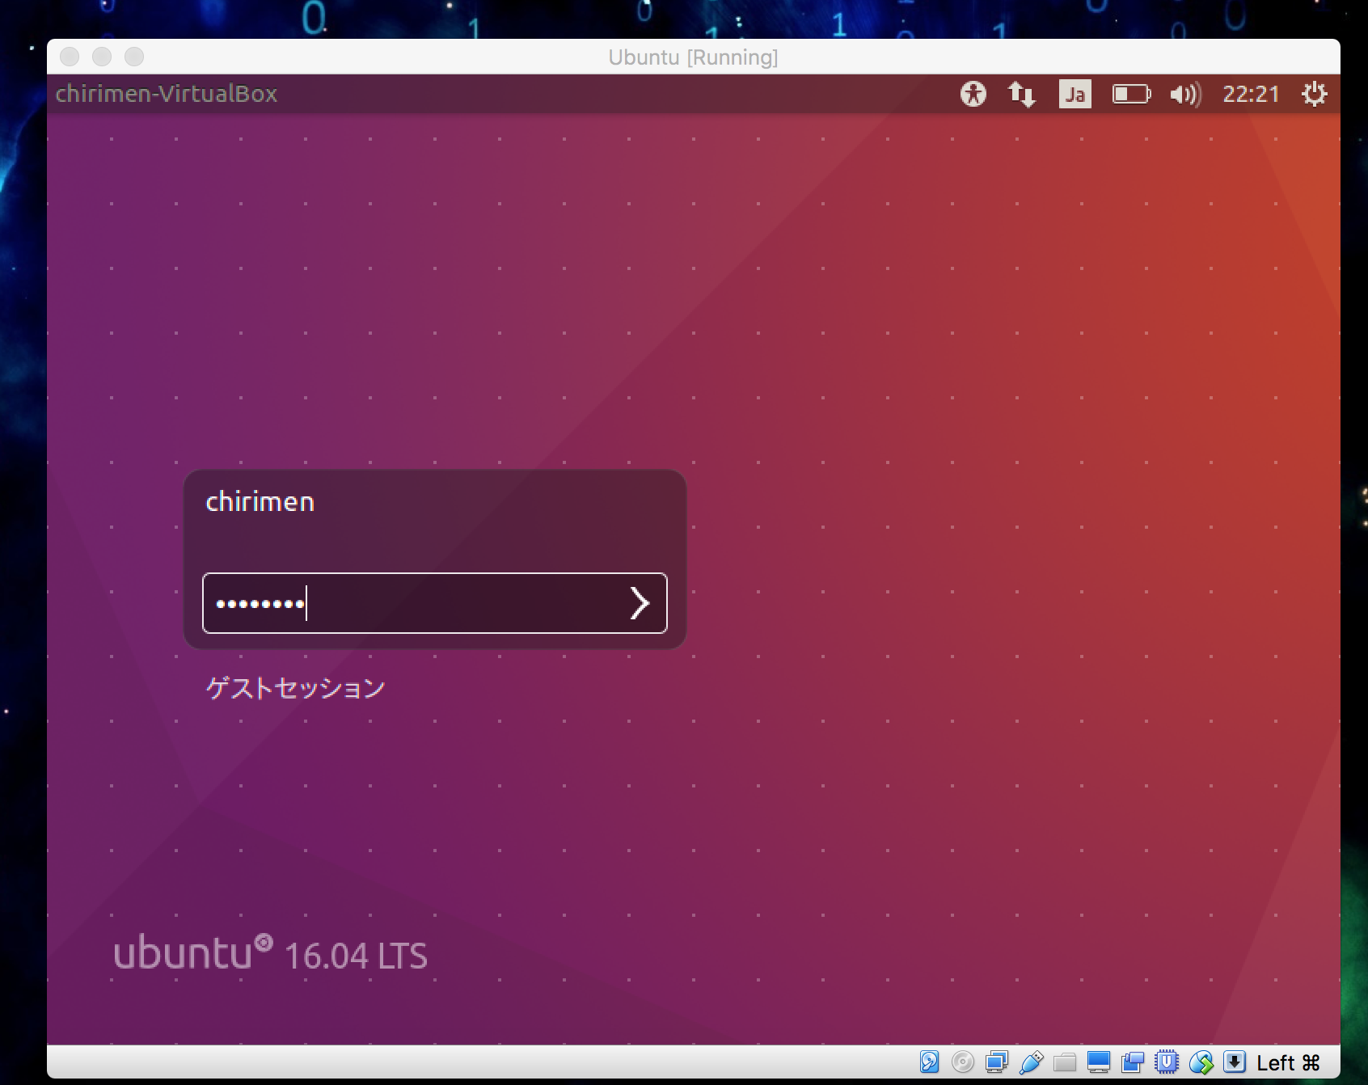Click the 22:21 clock in the panel
The width and height of the screenshot is (1368, 1085).
(x=1250, y=95)
